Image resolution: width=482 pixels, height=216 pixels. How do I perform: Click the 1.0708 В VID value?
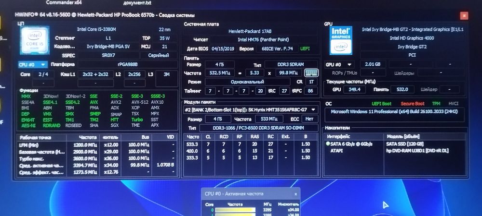coord(165,166)
